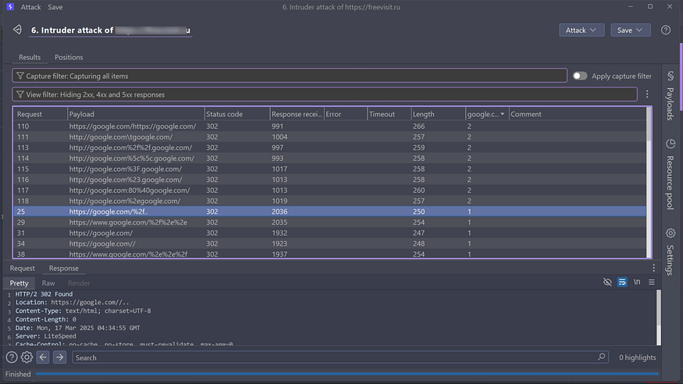Select the Raw view tab
Screen dimensions: 683x384
pos(48,283)
